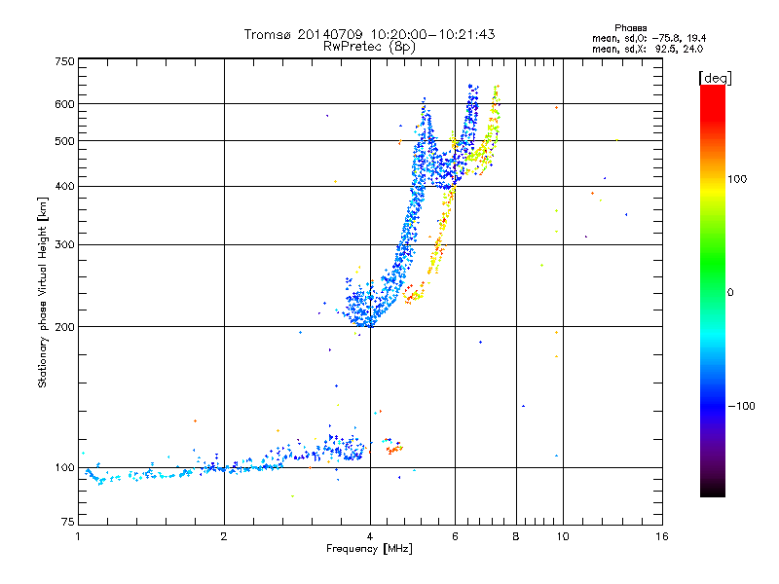
Task: Click the 'Frequency [MHz]' axis title
Action: point(369,549)
